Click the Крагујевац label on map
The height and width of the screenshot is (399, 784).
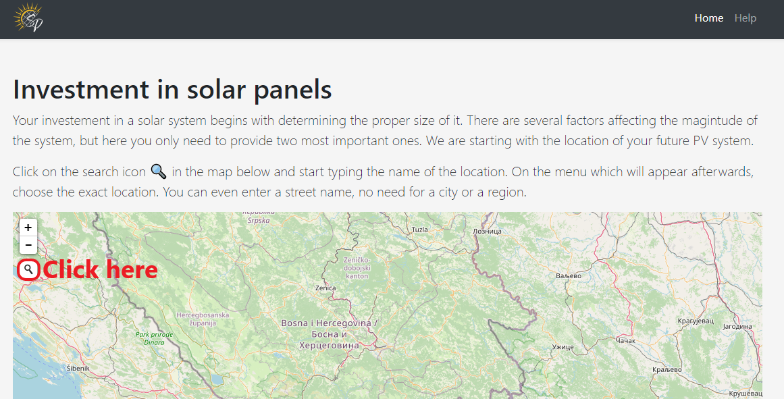[696, 321]
